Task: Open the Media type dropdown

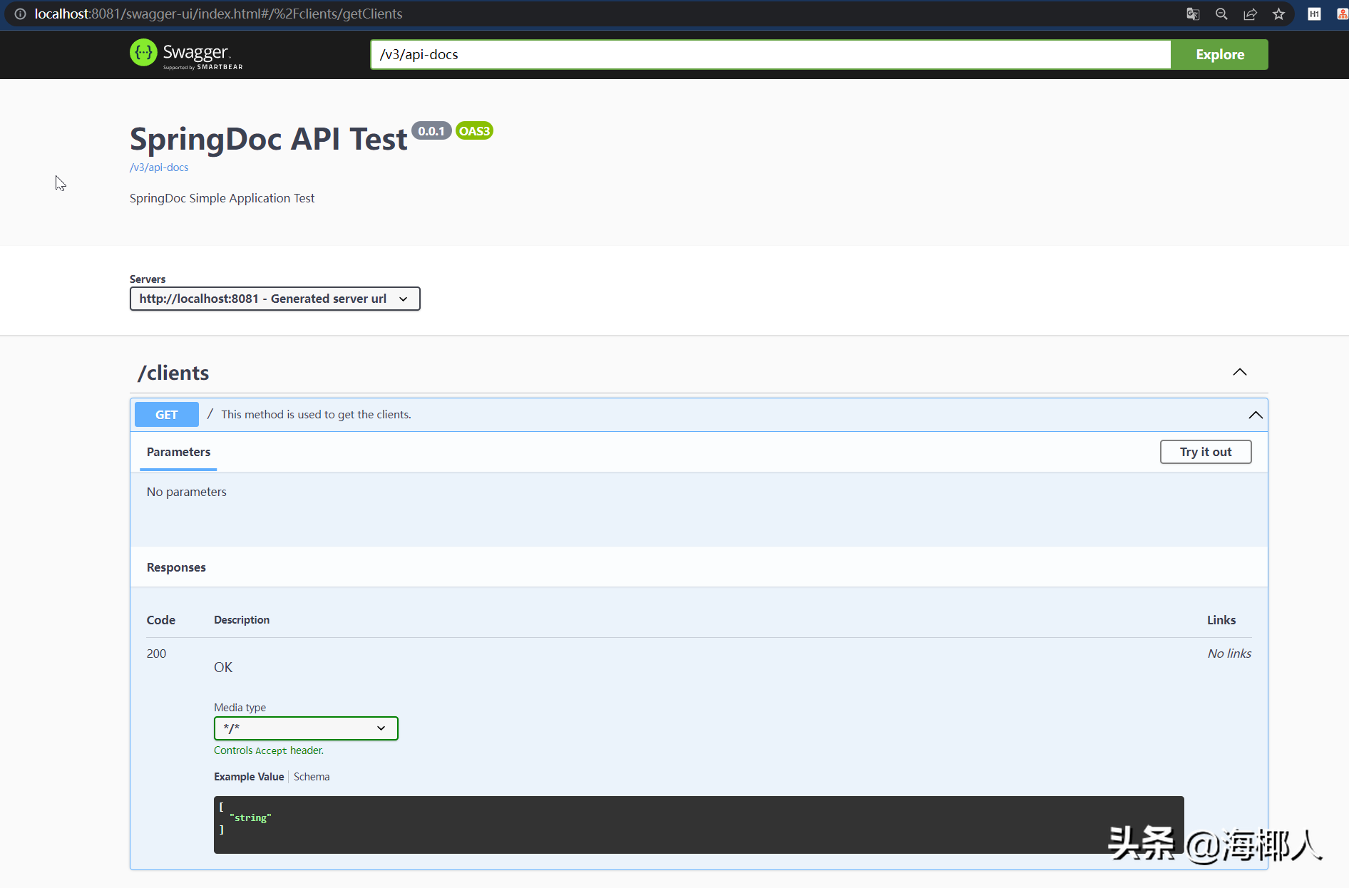Action: tap(306, 728)
